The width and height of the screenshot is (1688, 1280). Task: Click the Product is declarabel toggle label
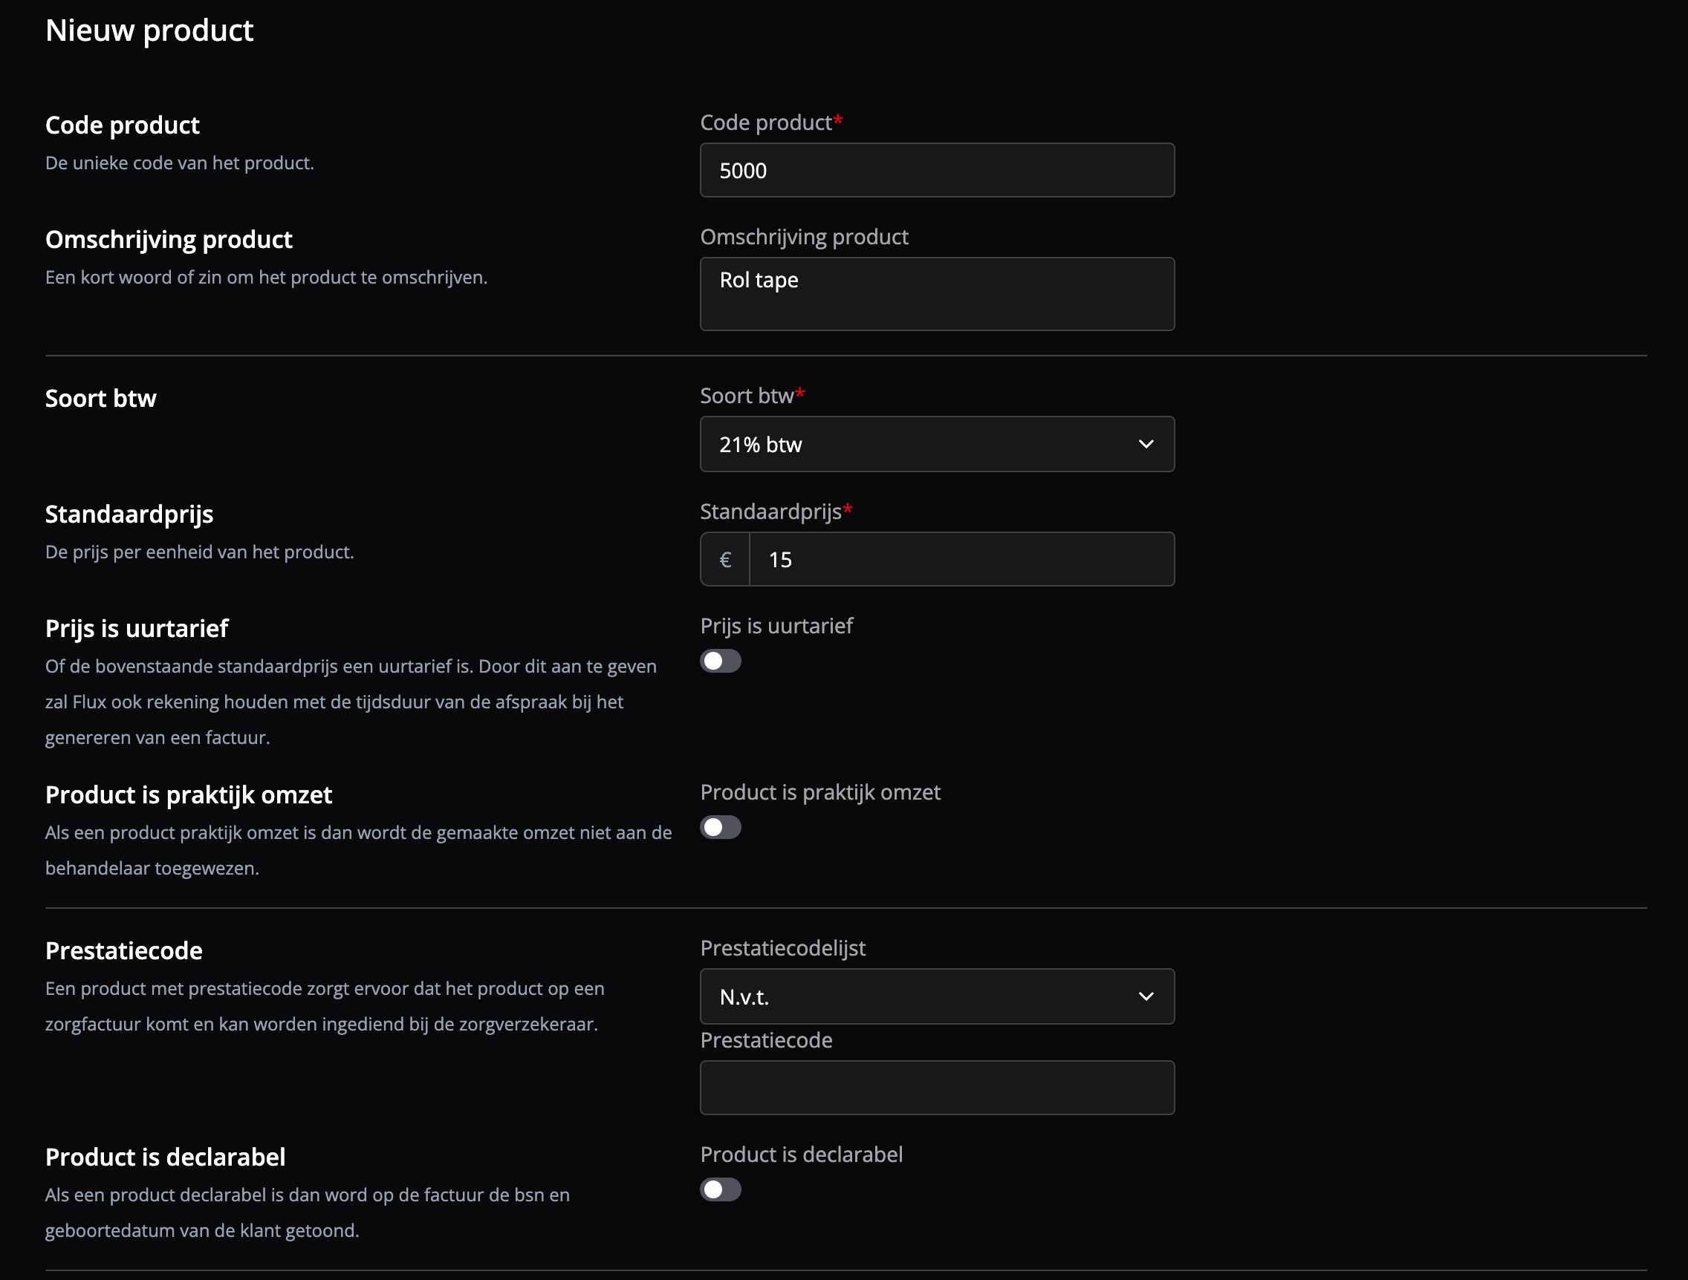coord(800,1154)
